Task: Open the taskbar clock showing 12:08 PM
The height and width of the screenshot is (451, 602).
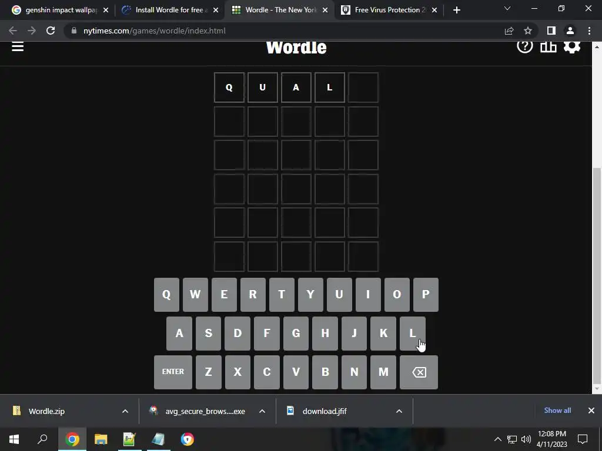Action: pos(551,439)
